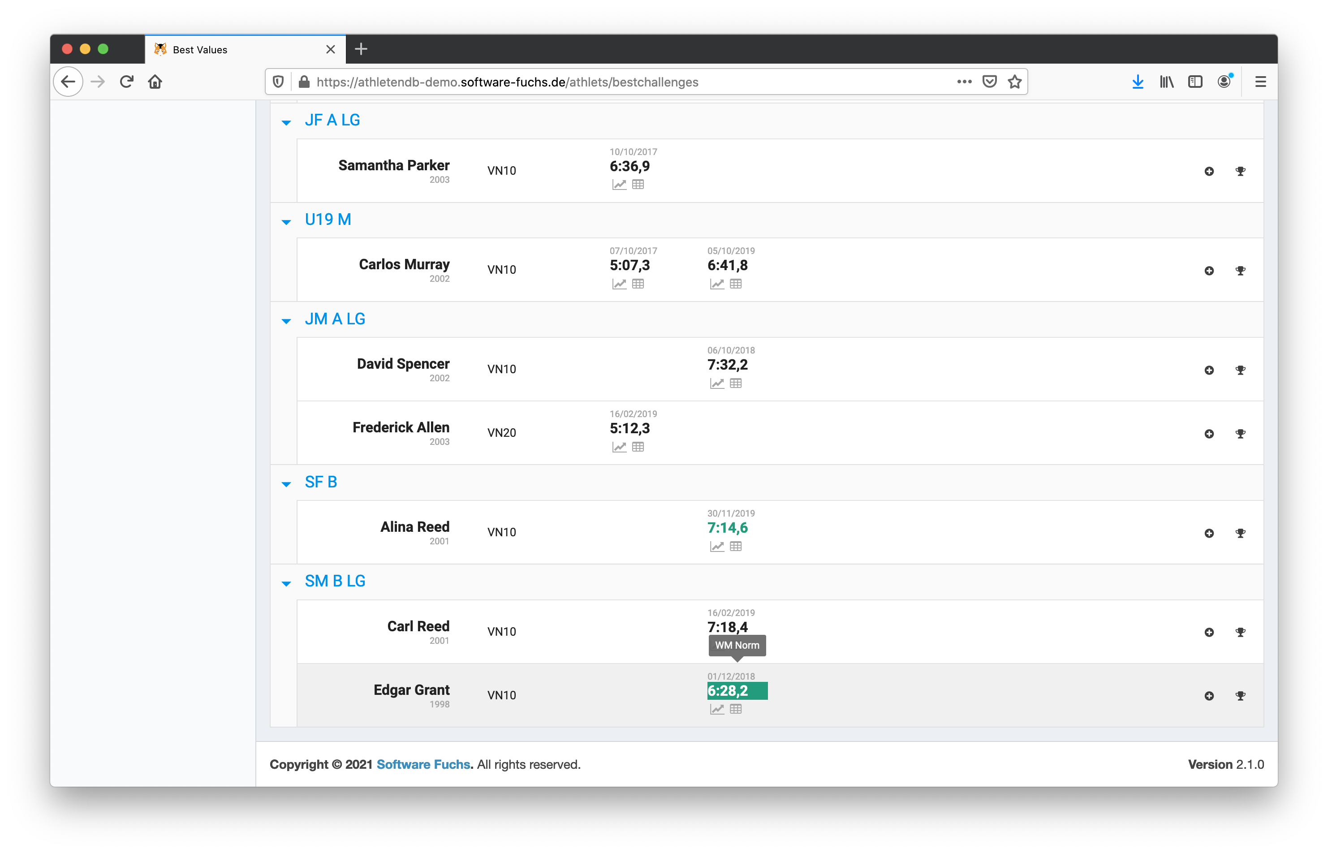Click plus icon in Alina Reed row
This screenshot has height=853, width=1328.
coord(1209,534)
